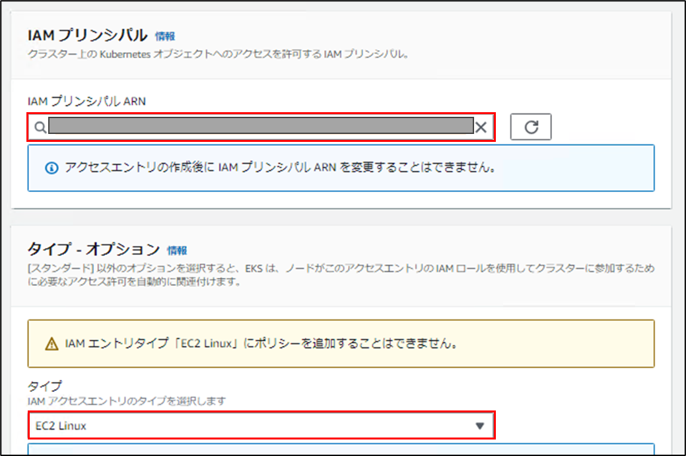Click the IAM プリンシパル section heading
This screenshot has width=686, height=456.
click(88, 35)
